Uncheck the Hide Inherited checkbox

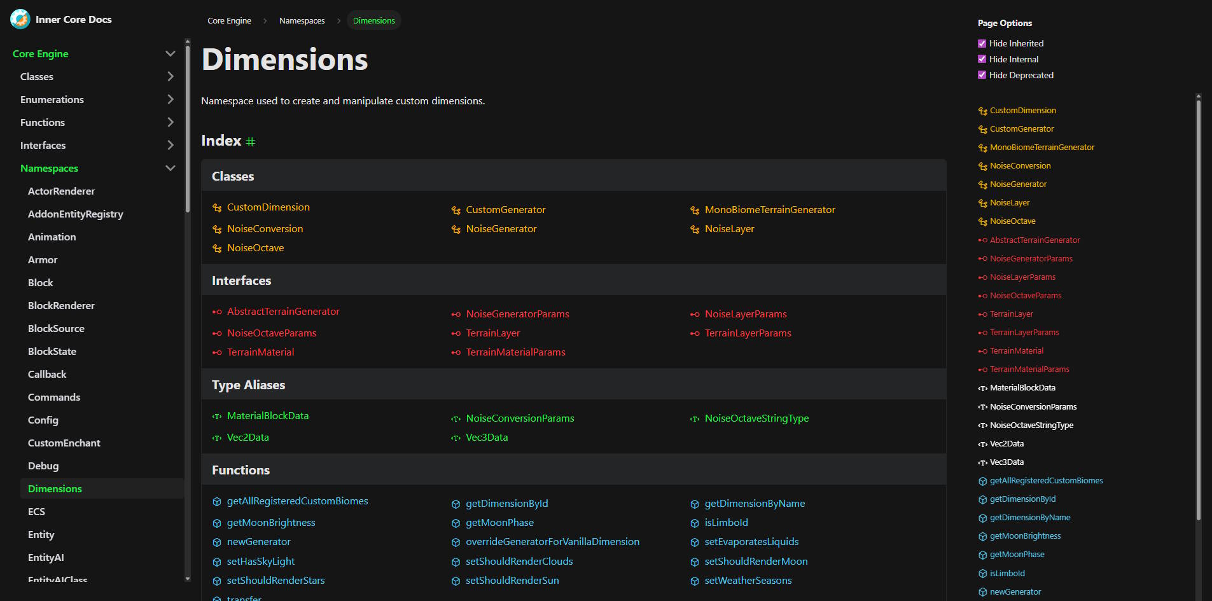click(x=982, y=43)
